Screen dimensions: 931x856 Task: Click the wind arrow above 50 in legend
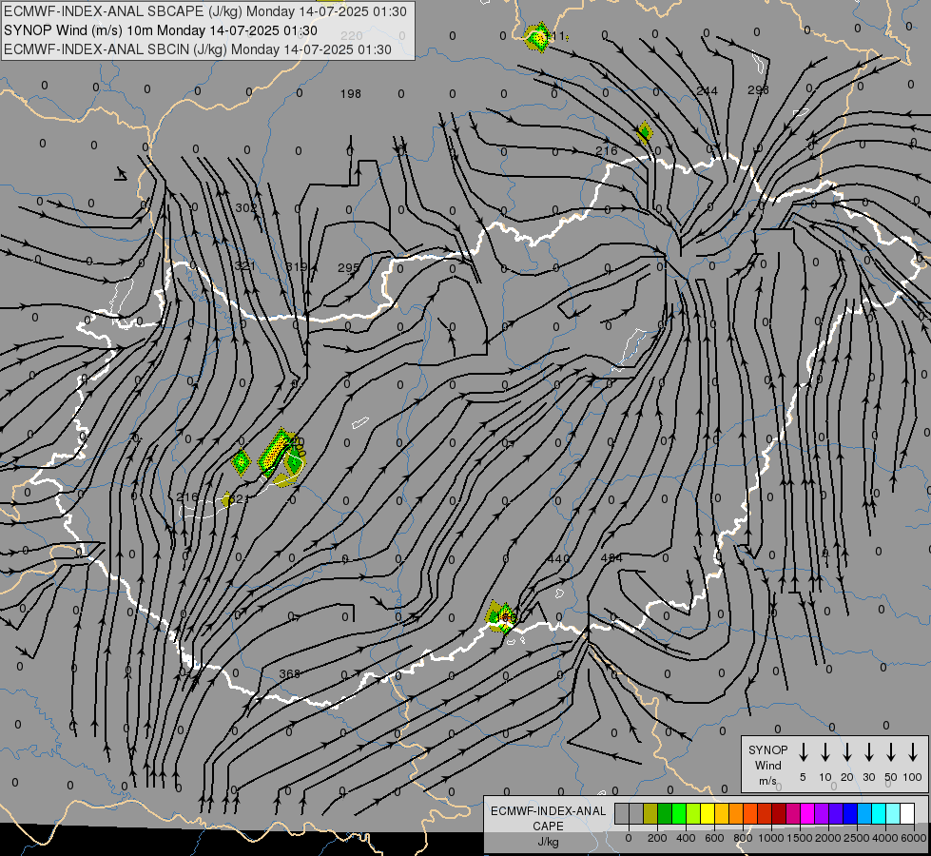click(x=891, y=752)
